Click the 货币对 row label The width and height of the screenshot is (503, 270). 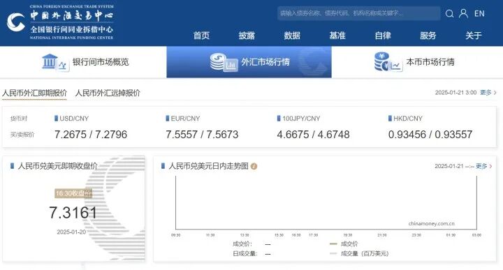tap(19, 119)
